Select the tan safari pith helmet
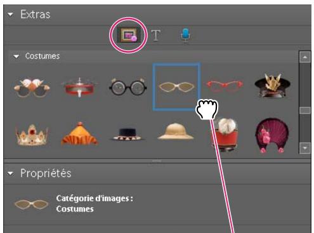314x233 pixels. coord(176,131)
